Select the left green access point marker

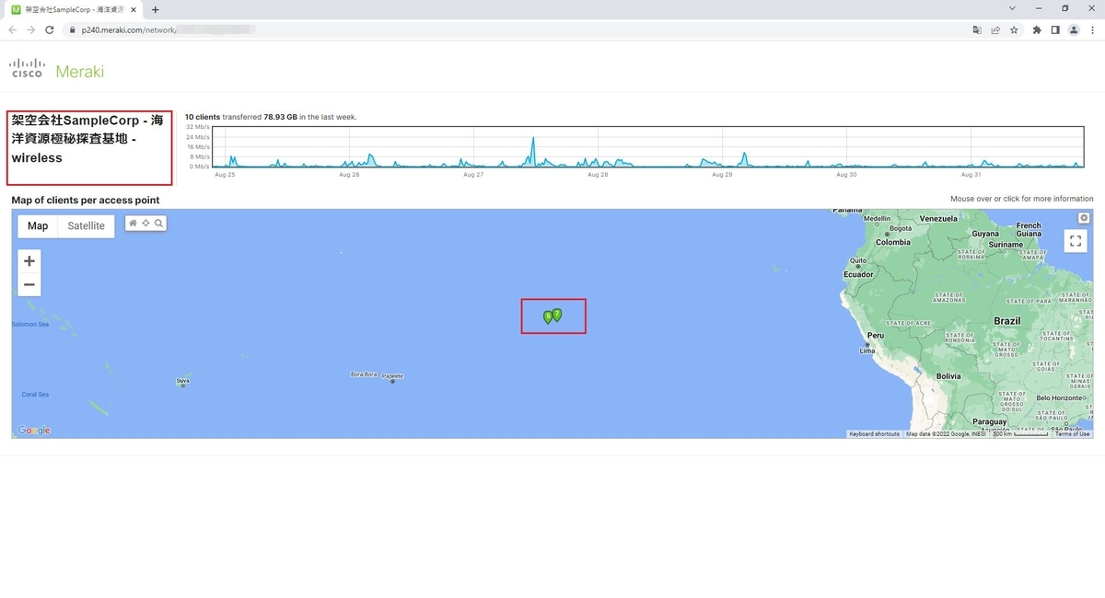click(x=548, y=317)
